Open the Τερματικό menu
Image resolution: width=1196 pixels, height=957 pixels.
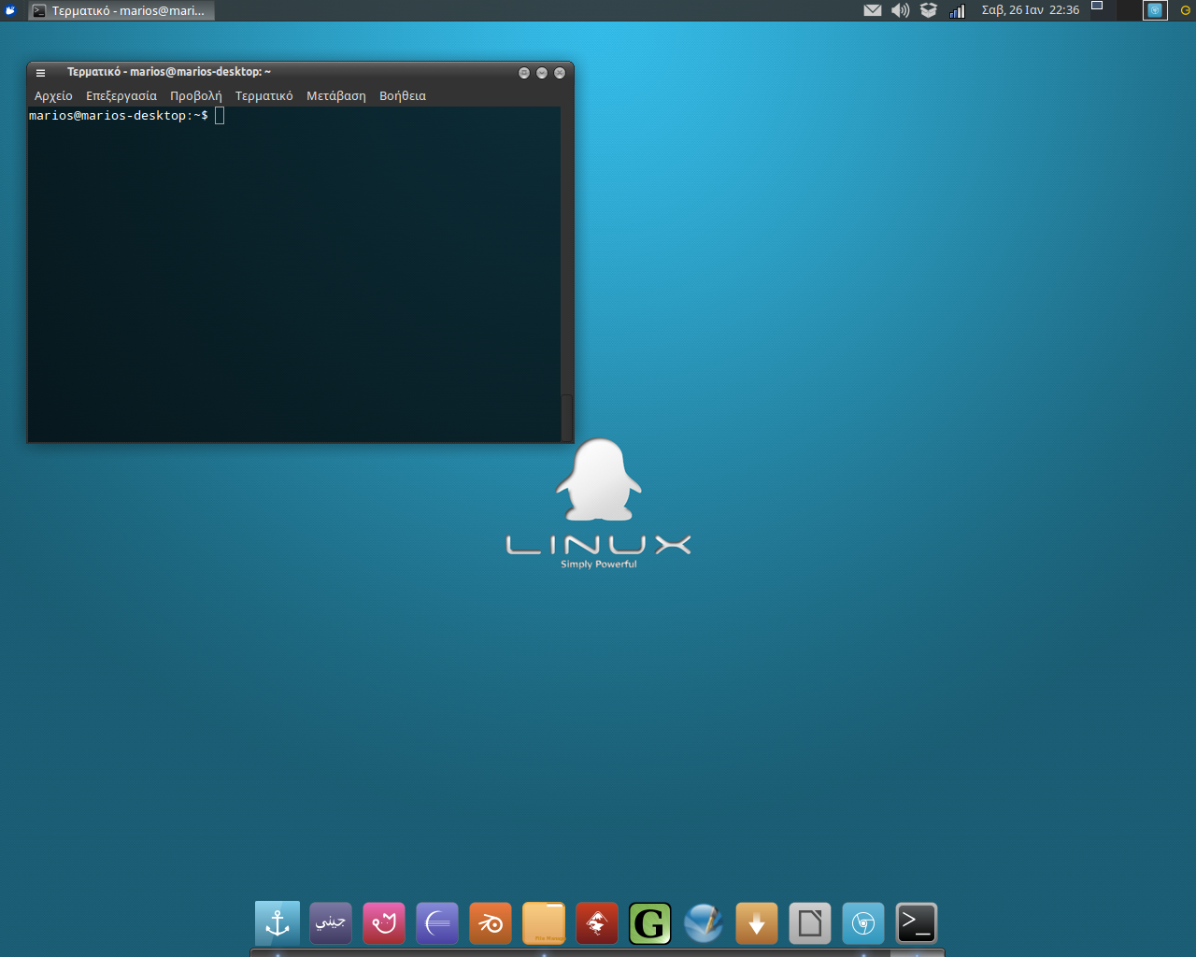coord(264,95)
